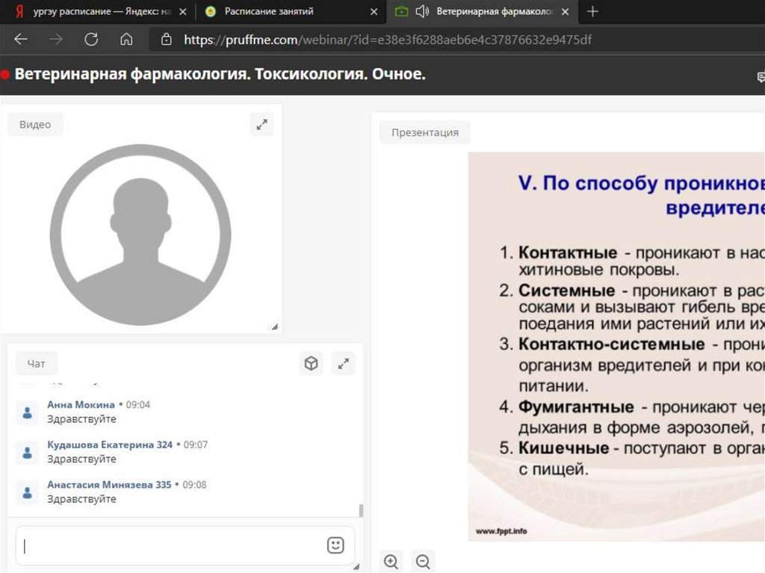Expand the chat panel to fullscreen

click(343, 364)
